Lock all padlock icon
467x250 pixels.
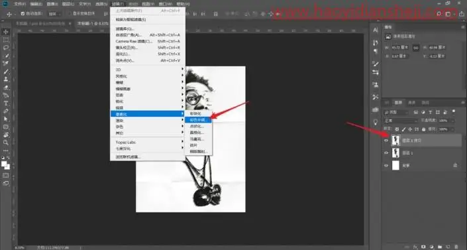point(423,129)
